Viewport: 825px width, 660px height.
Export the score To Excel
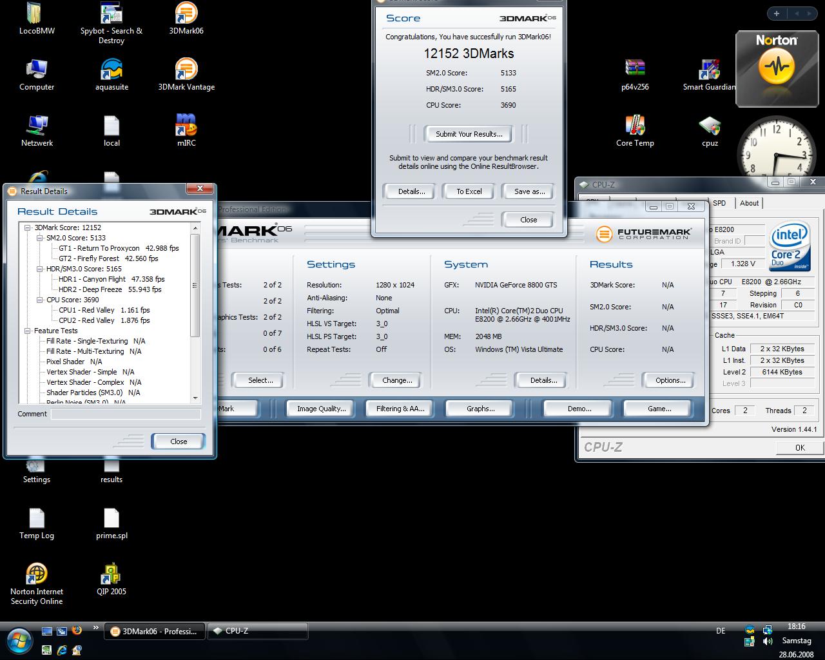(469, 191)
